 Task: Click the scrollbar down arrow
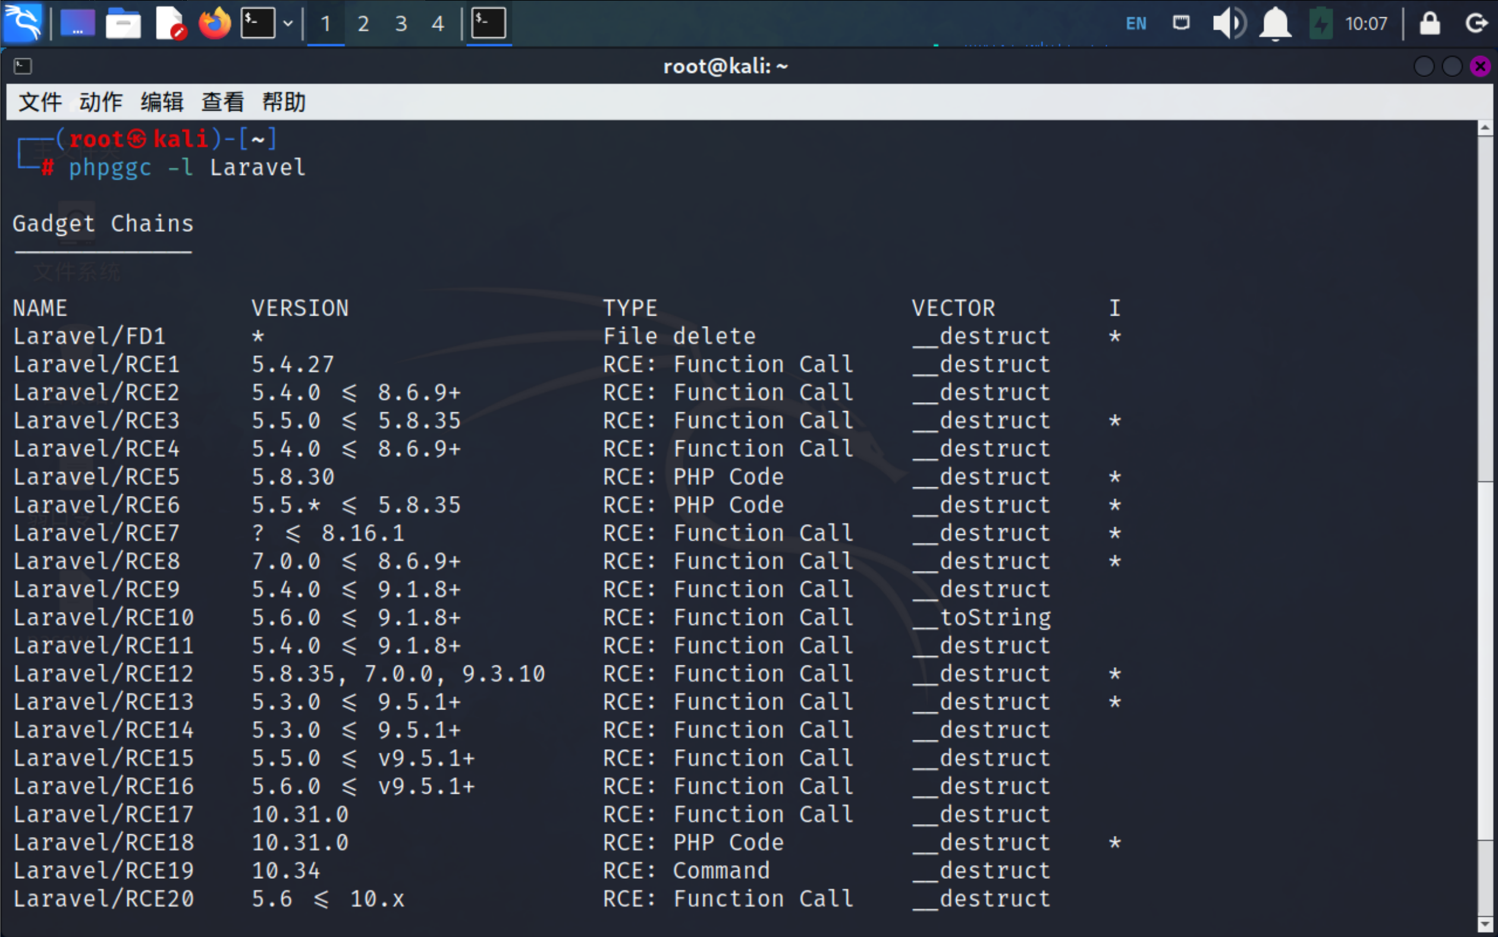click(x=1485, y=924)
